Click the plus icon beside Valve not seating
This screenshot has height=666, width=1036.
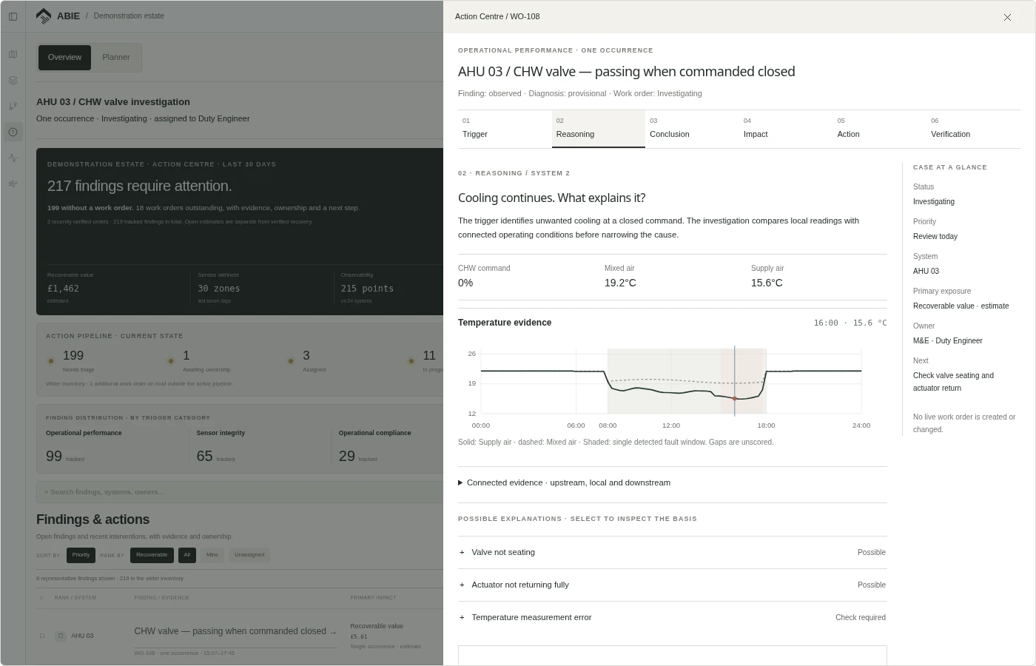462,552
